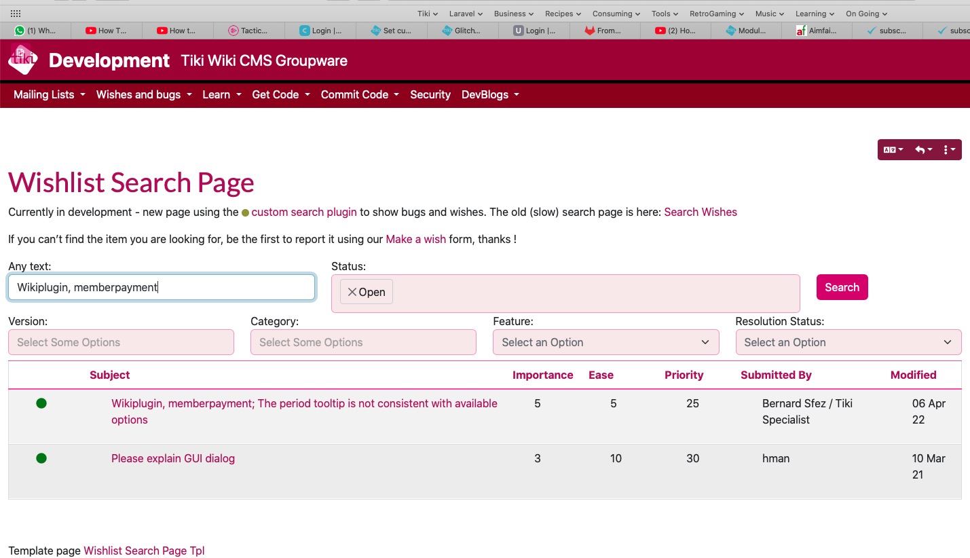Switch to the WhatsApp browser tab
The height and width of the screenshot is (558, 970).
pos(36,31)
